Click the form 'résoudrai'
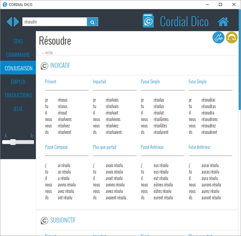 (x=208, y=100)
